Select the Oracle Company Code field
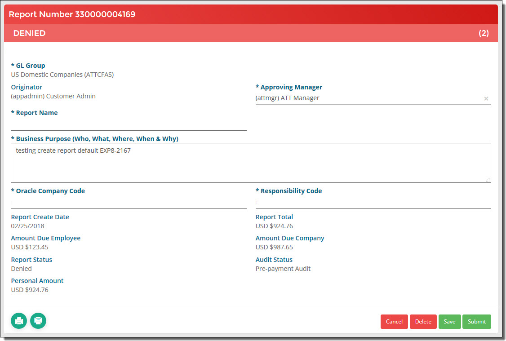This screenshot has height=341, width=506. pyautogui.click(x=129, y=203)
